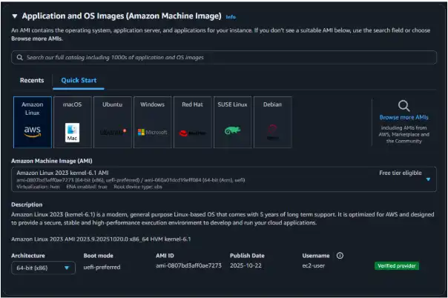Select the SUSE Linux tile
This screenshot has width=448, height=298.
(x=232, y=119)
